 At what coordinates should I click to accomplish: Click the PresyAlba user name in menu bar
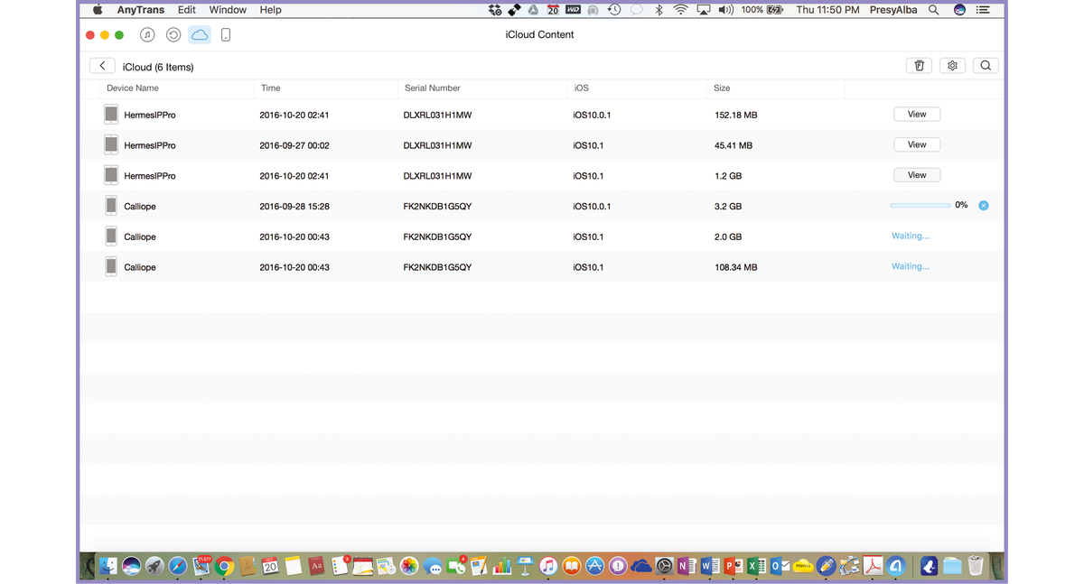point(893,10)
